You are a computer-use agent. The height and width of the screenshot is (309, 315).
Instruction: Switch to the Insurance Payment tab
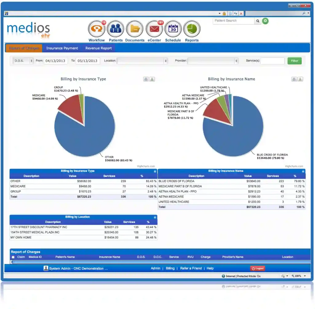[x=62, y=48]
